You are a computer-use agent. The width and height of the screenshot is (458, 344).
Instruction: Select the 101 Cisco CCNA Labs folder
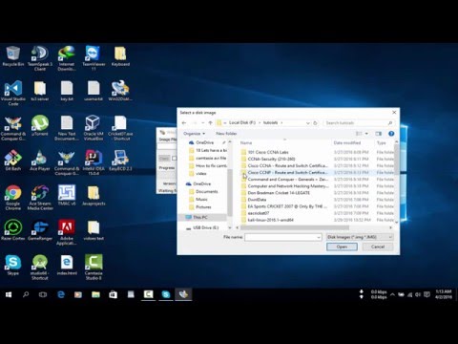click(x=268, y=152)
